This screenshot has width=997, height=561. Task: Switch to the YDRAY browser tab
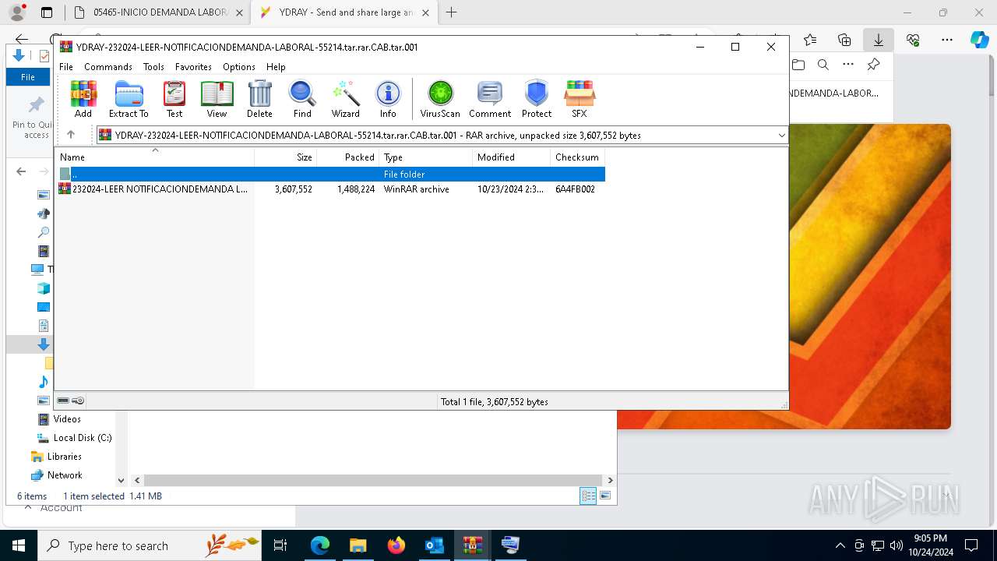pos(343,12)
